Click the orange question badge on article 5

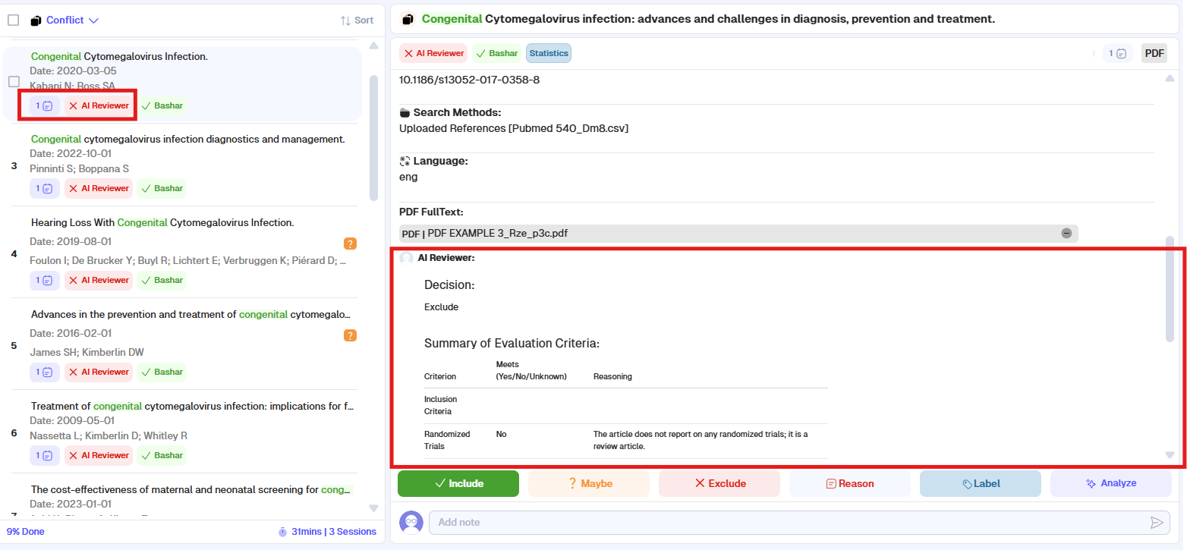350,335
